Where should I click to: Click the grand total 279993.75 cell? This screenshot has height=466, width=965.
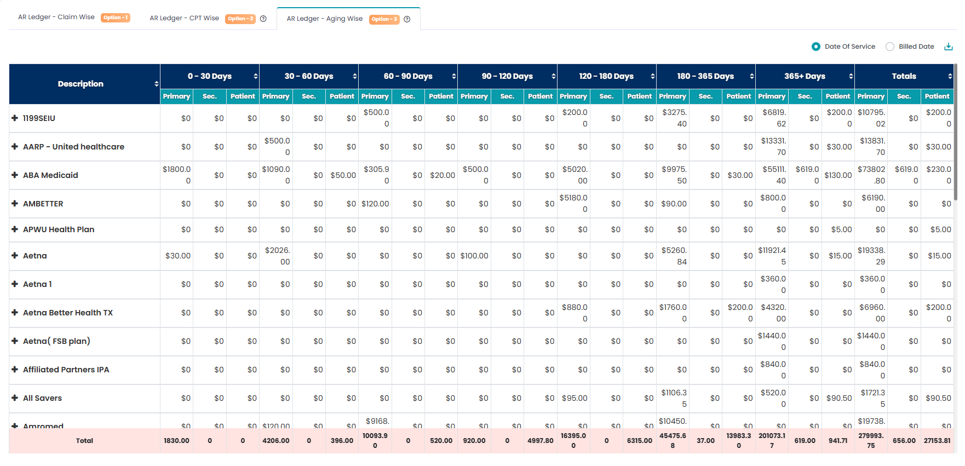[x=871, y=441]
